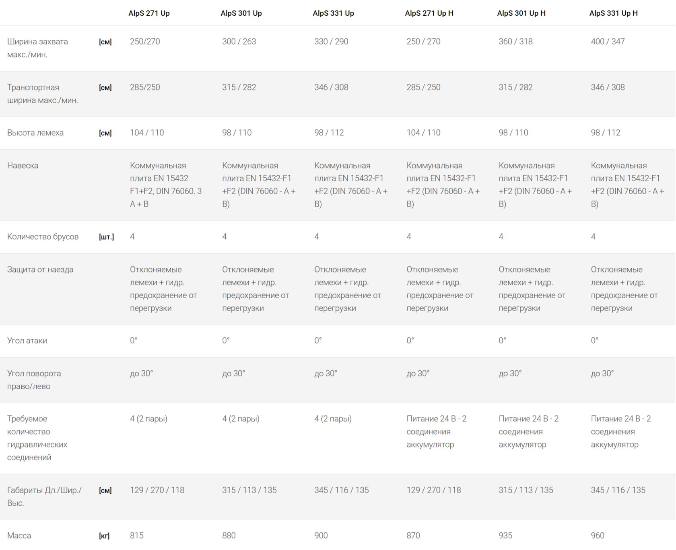Click the AlpS 301 Up column header

tap(241, 13)
